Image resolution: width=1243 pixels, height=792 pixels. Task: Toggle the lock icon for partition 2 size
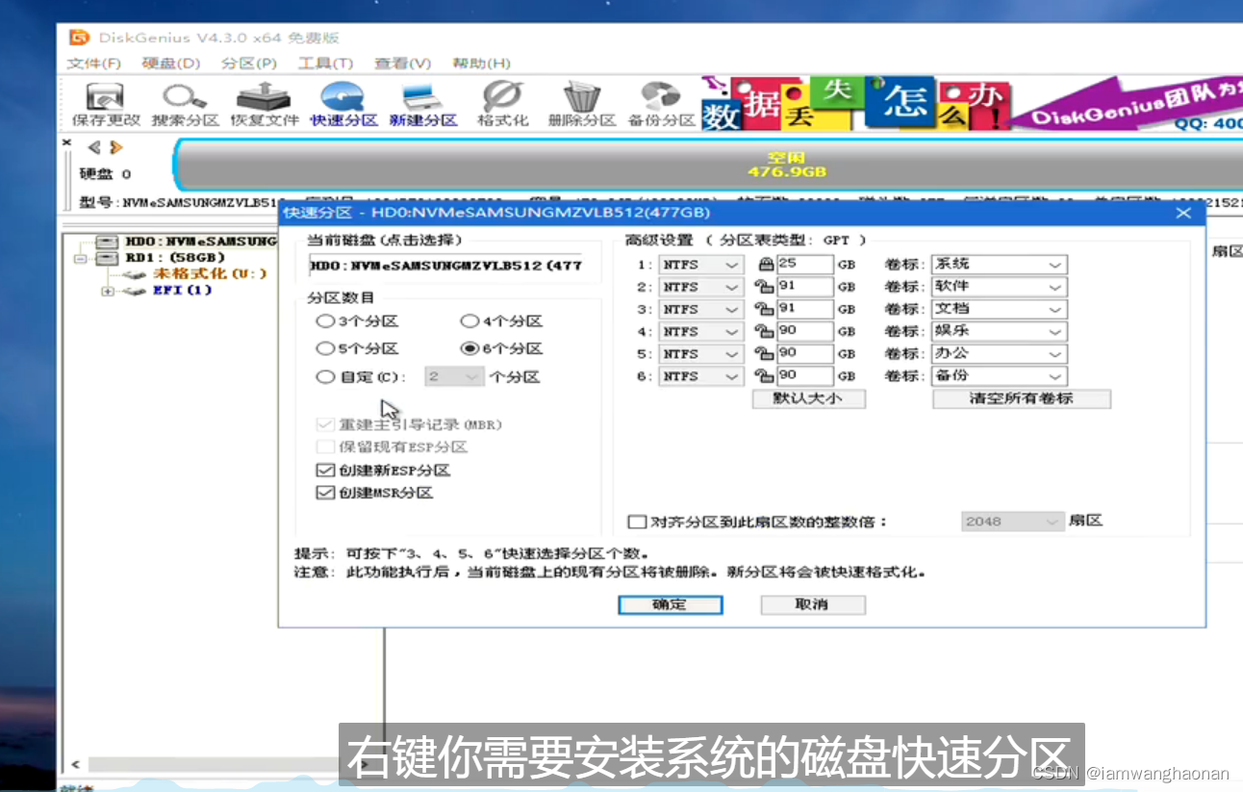(x=764, y=287)
